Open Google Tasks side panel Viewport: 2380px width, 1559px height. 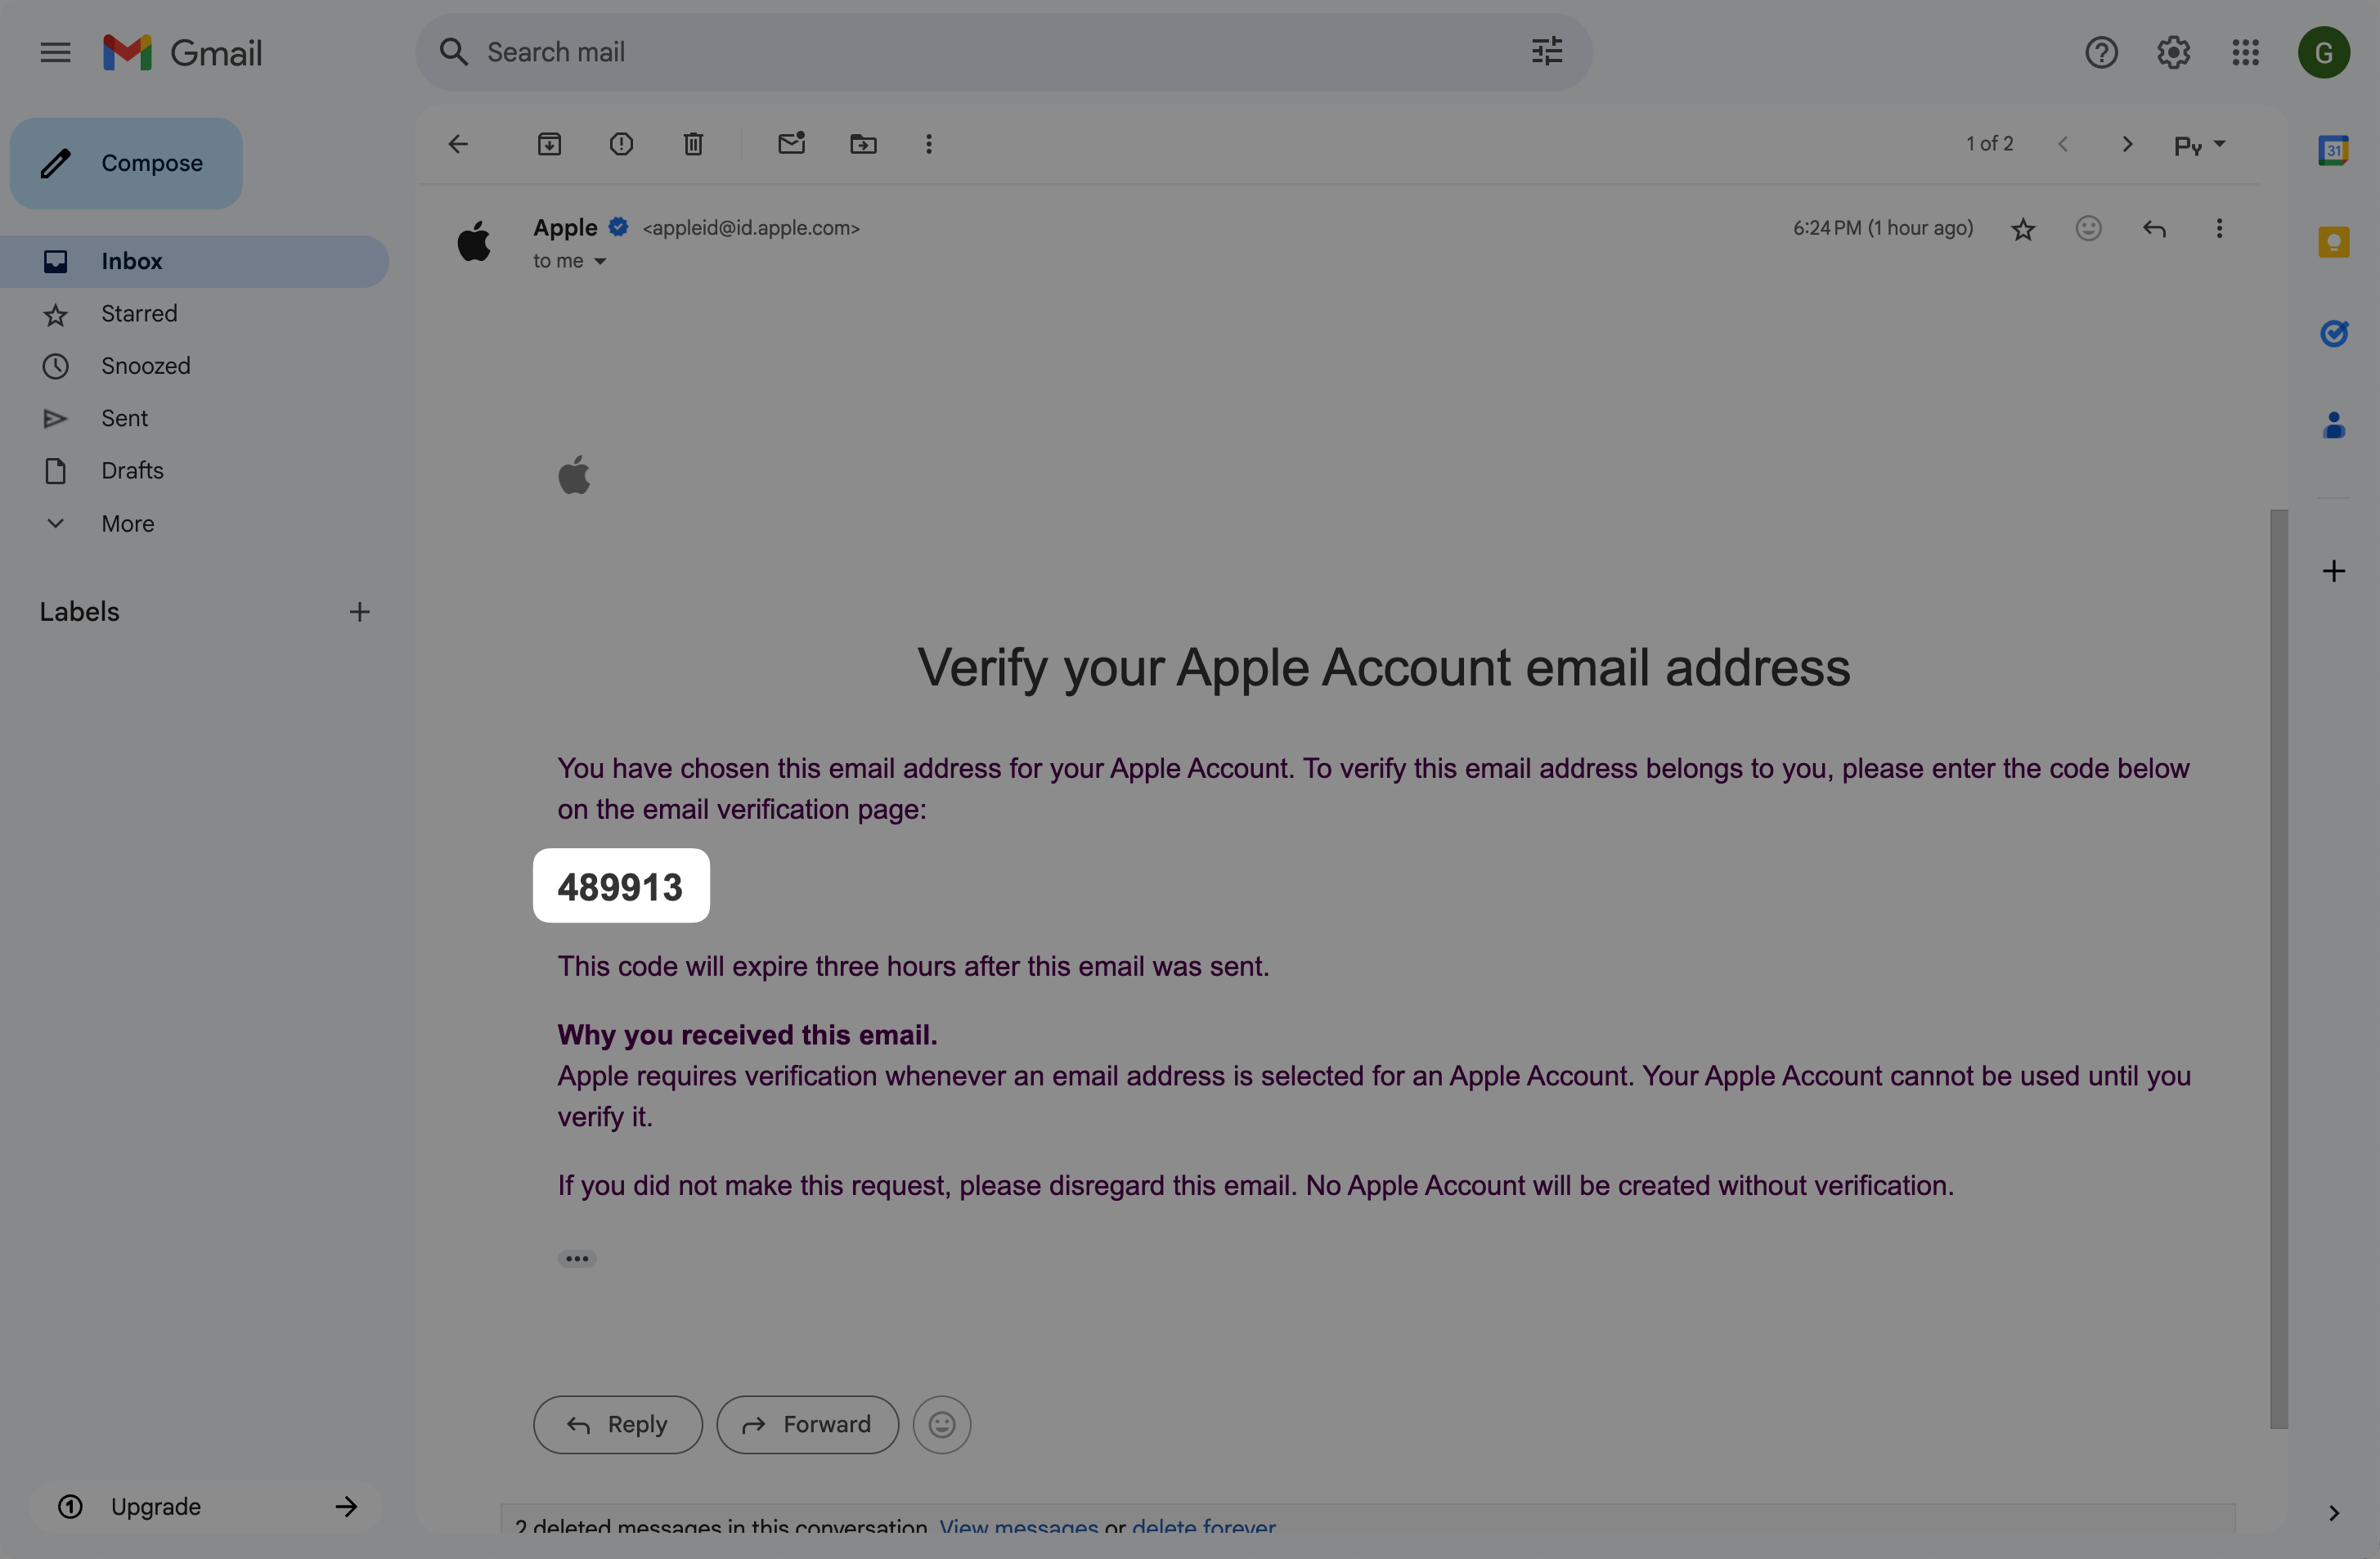(x=2333, y=333)
